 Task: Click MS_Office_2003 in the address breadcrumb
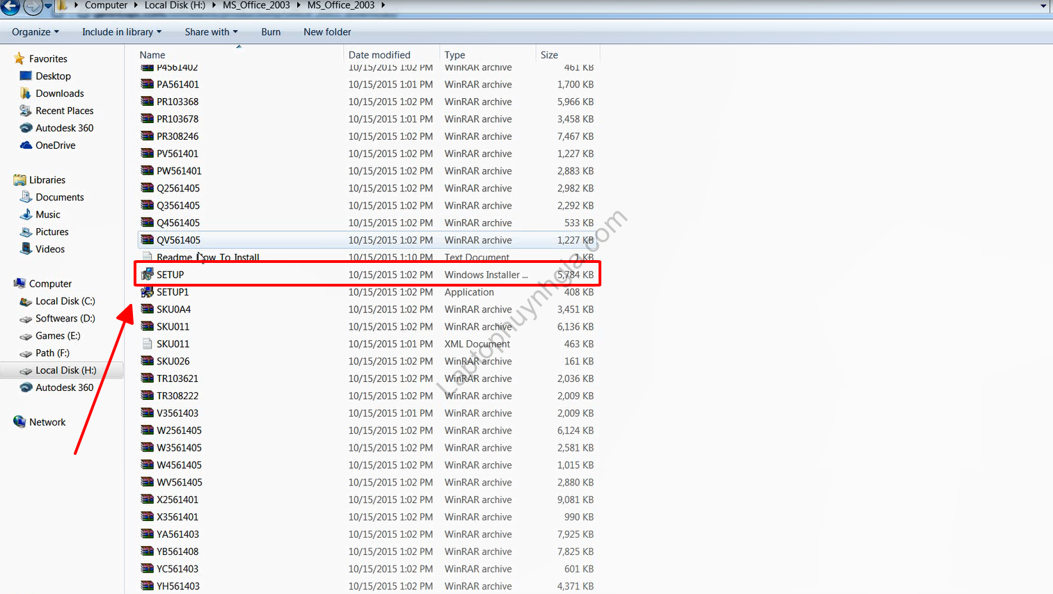(256, 6)
